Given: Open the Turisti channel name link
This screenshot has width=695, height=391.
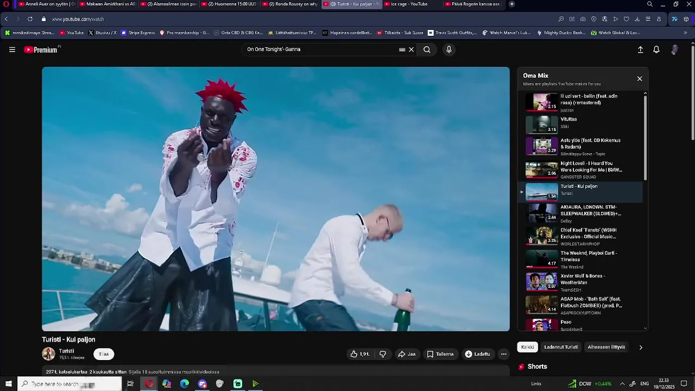Looking at the screenshot, I should (x=66, y=351).
